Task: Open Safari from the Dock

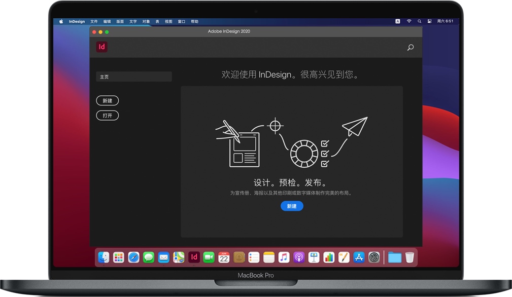Action: click(133, 257)
